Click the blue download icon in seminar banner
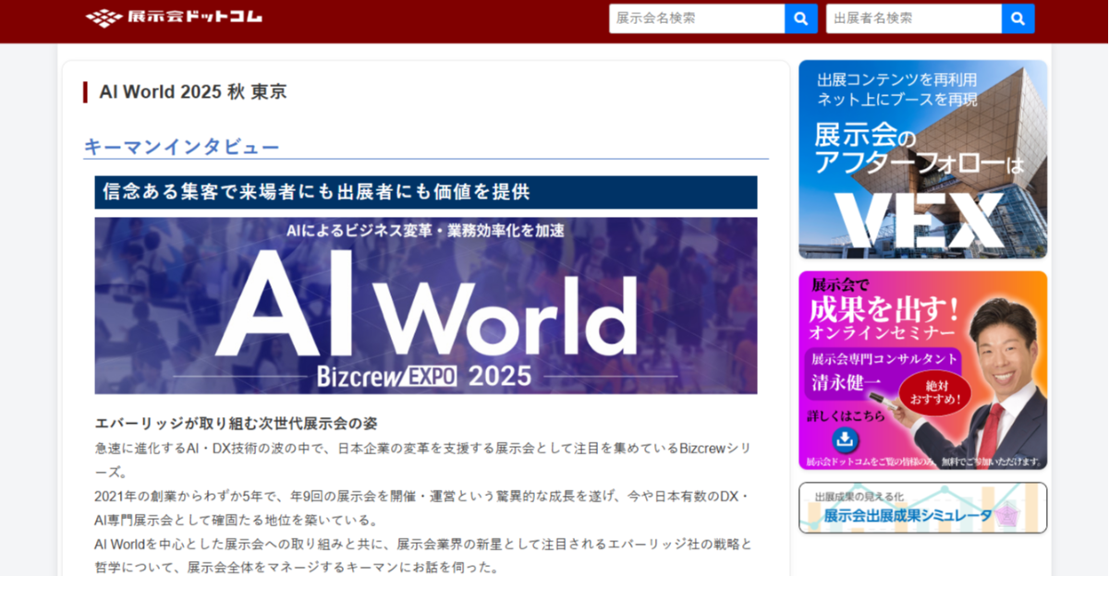1109x600 pixels. point(845,440)
